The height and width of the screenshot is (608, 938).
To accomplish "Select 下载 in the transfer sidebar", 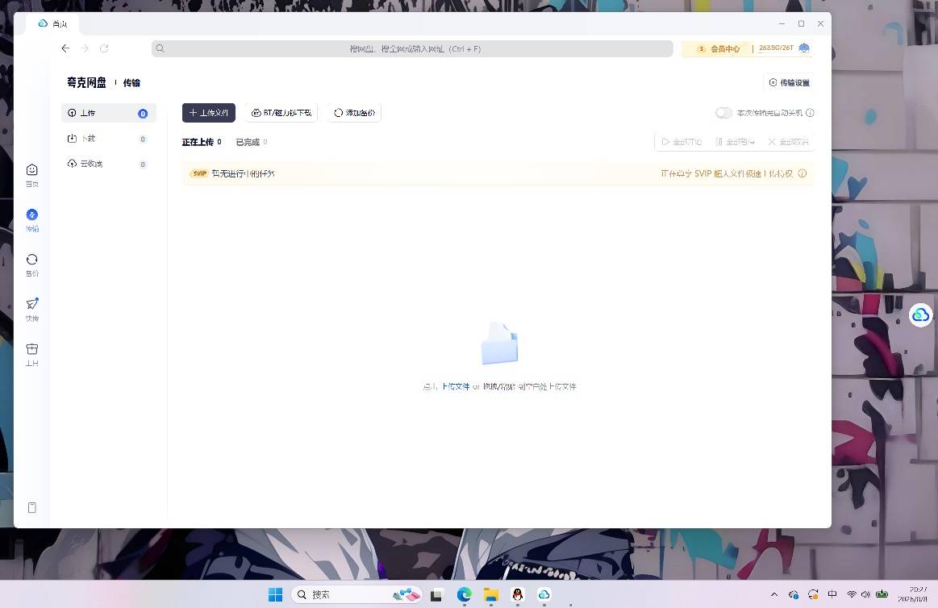I will [x=109, y=139].
